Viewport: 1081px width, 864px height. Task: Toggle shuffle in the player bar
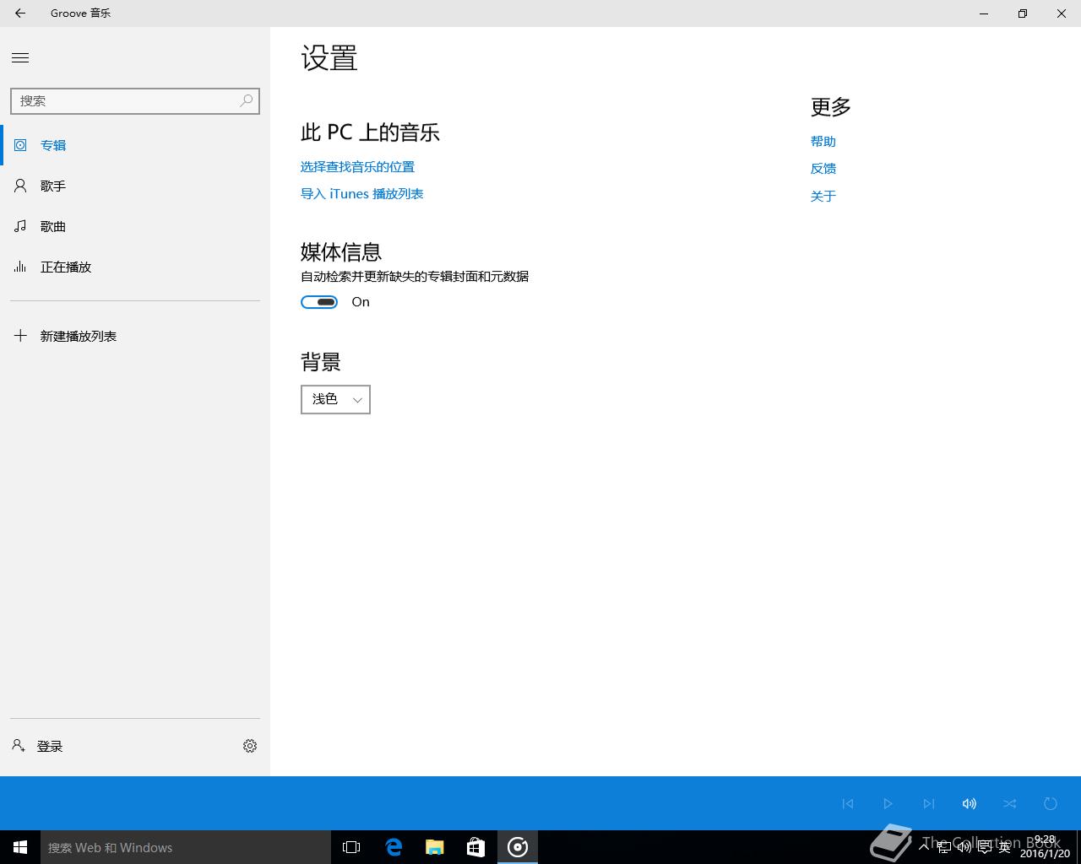tap(1010, 803)
